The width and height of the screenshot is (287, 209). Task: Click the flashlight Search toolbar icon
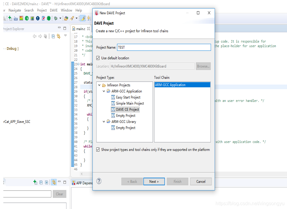(72, 18)
